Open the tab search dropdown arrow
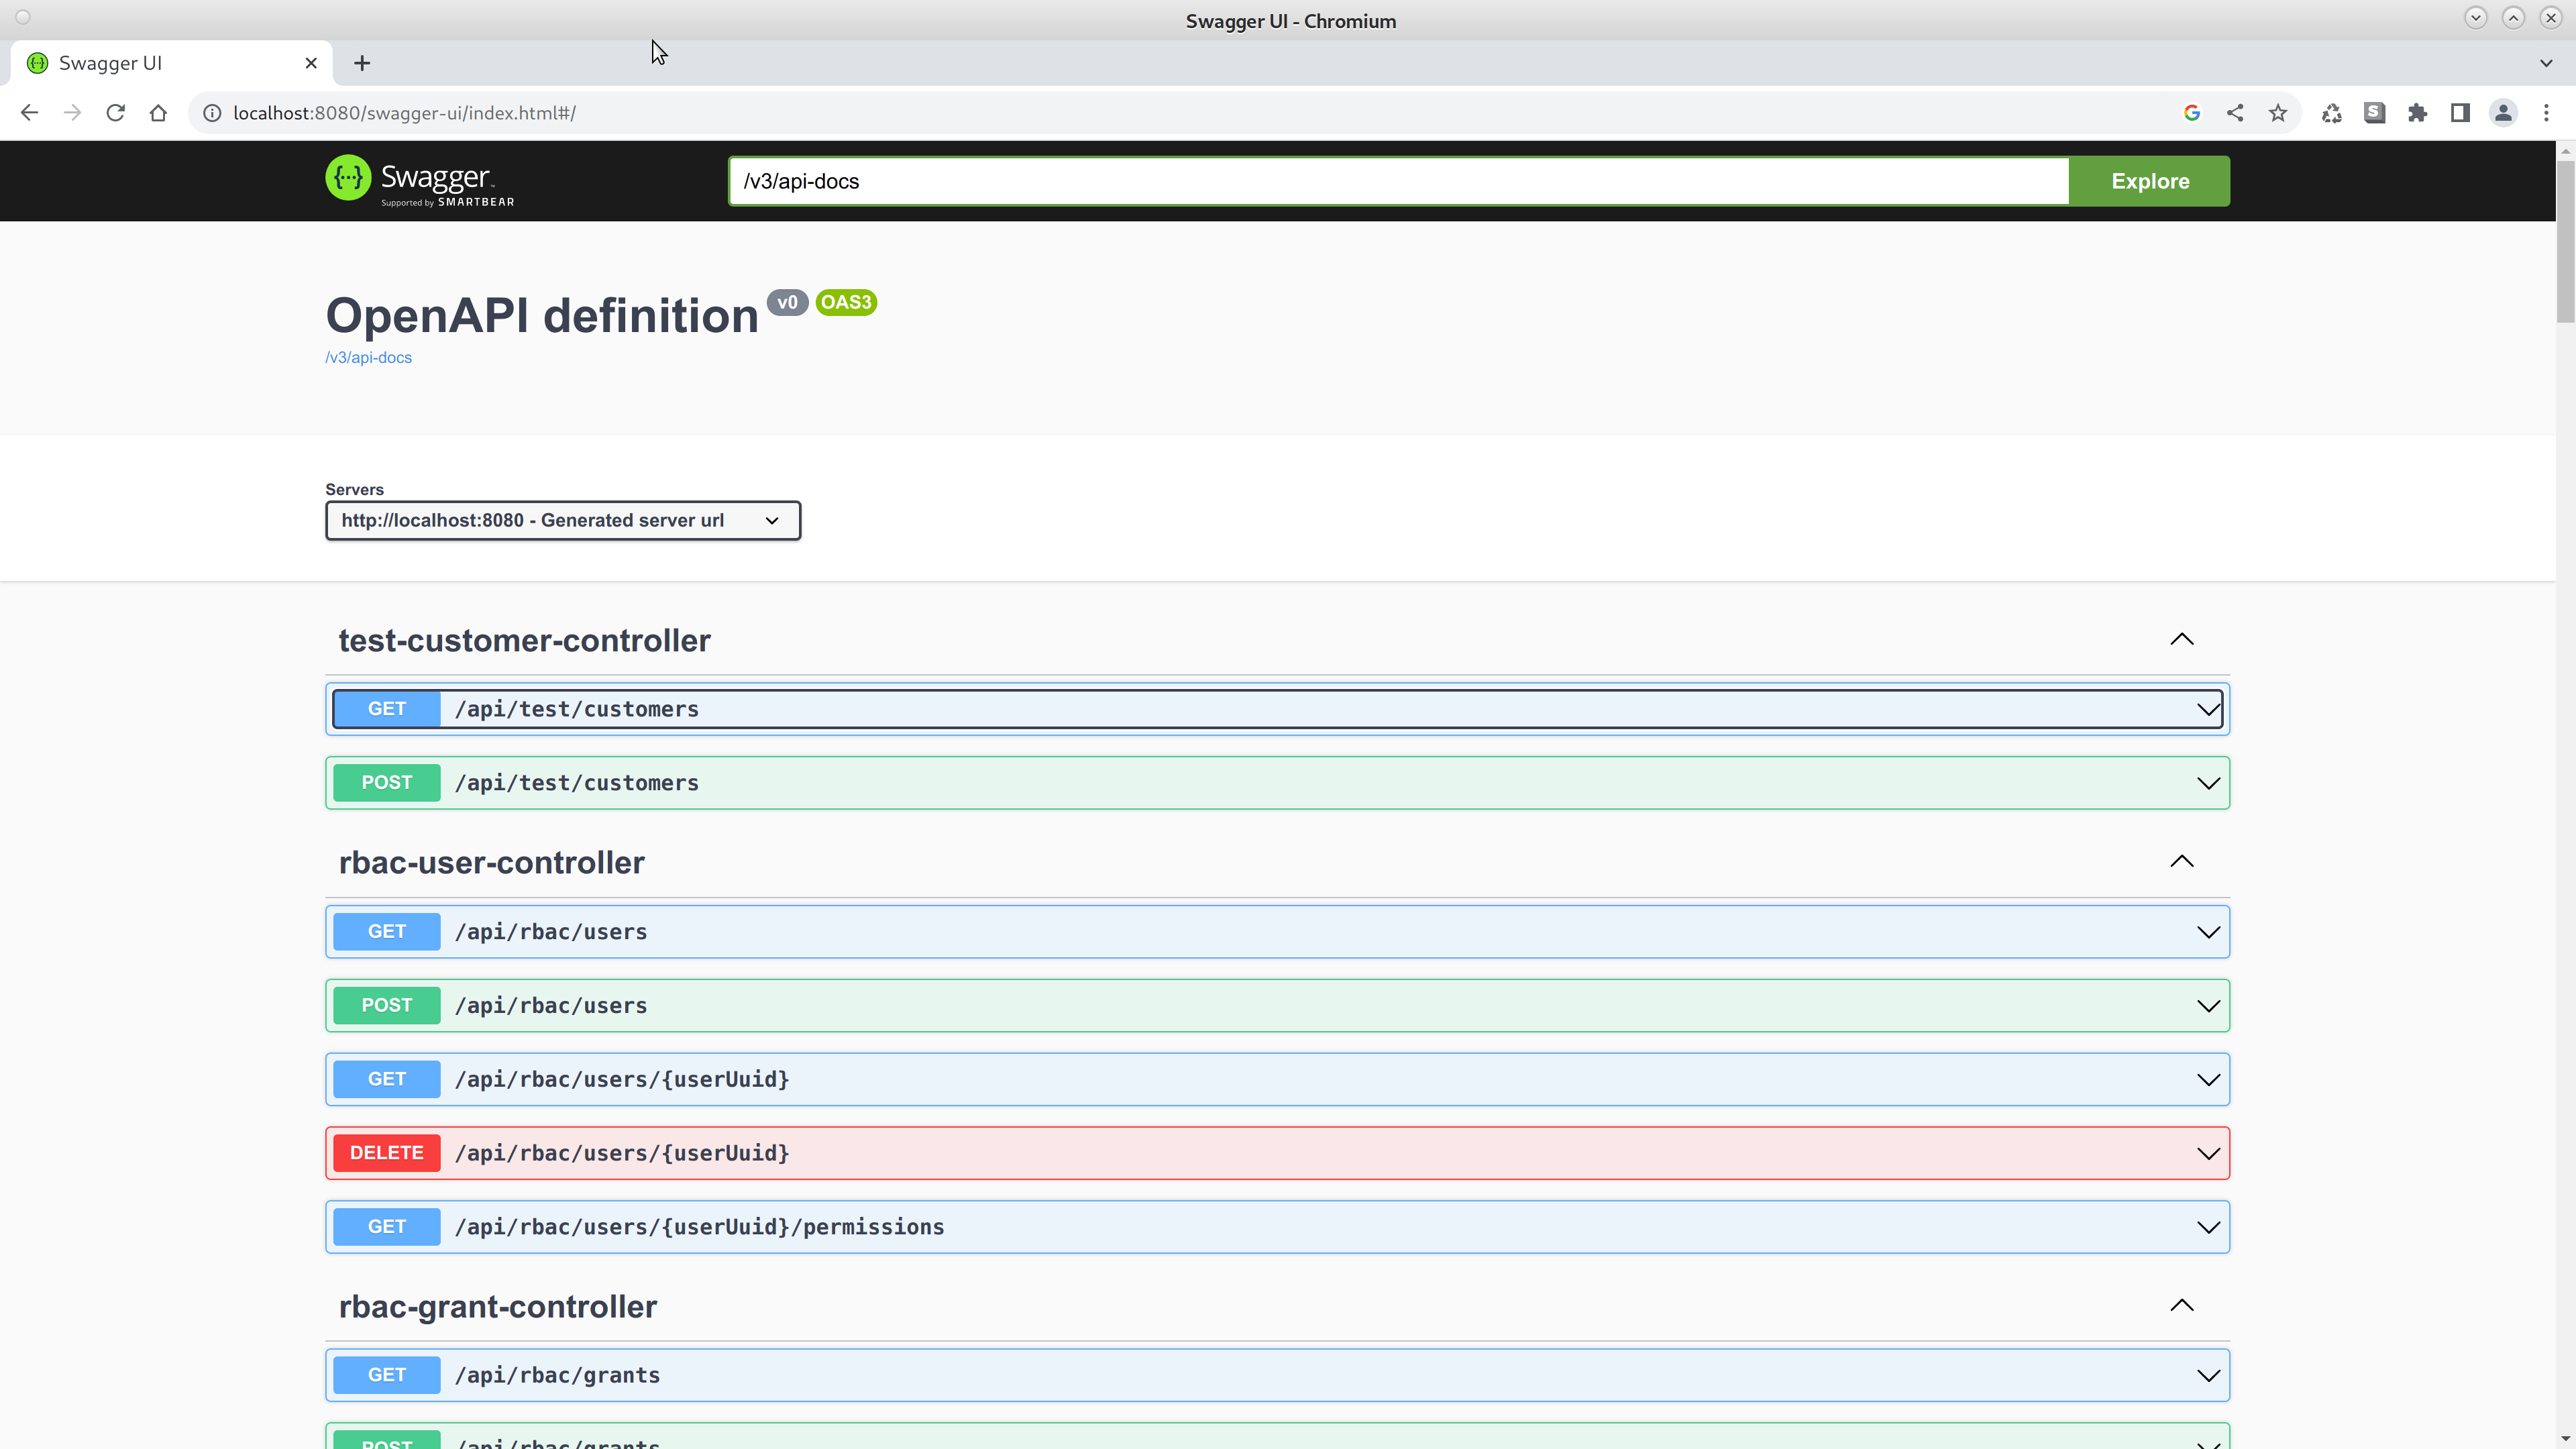 pyautogui.click(x=2546, y=63)
